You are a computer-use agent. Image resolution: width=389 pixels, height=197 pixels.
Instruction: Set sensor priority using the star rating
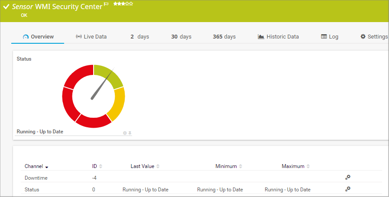123,4
